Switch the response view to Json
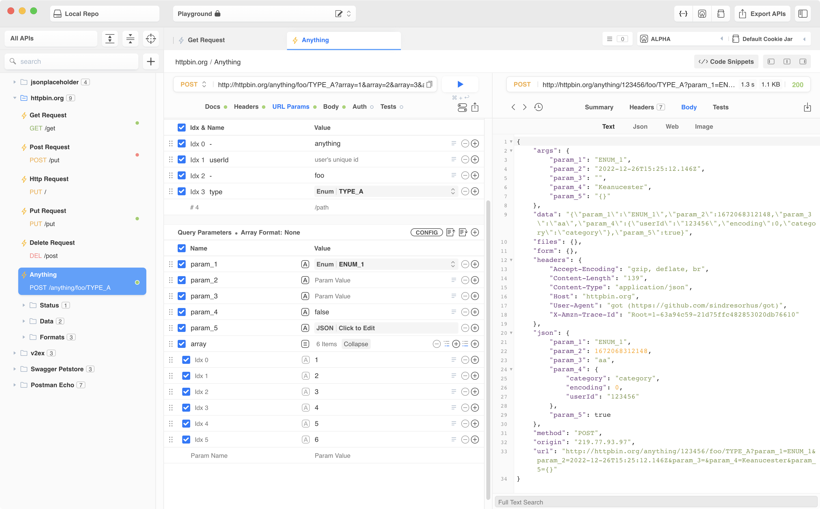820x509 pixels. [640, 127]
